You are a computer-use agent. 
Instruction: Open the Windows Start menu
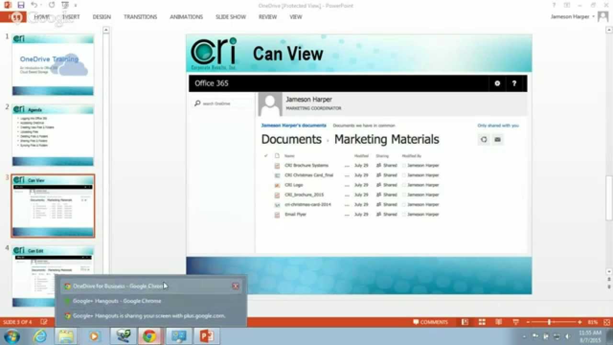pos(12,336)
